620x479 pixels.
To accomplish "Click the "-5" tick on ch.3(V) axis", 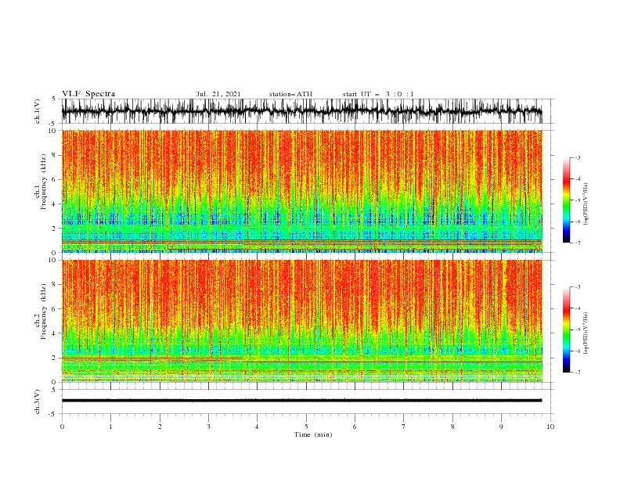I will point(53,414).
